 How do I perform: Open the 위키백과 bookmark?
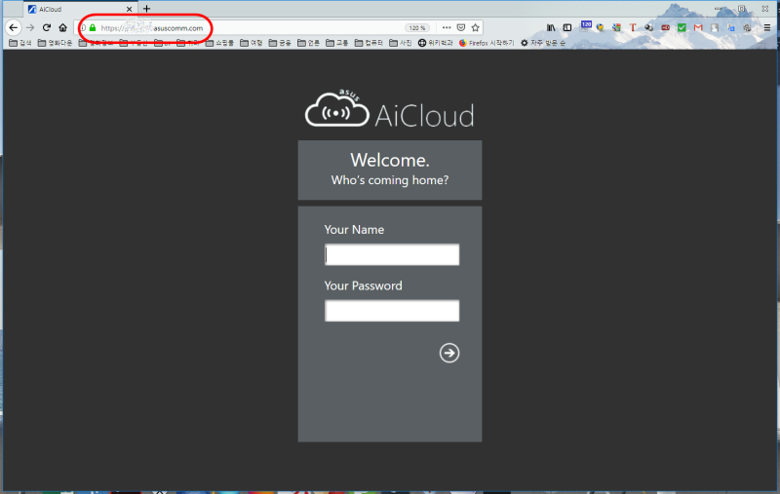click(x=435, y=43)
